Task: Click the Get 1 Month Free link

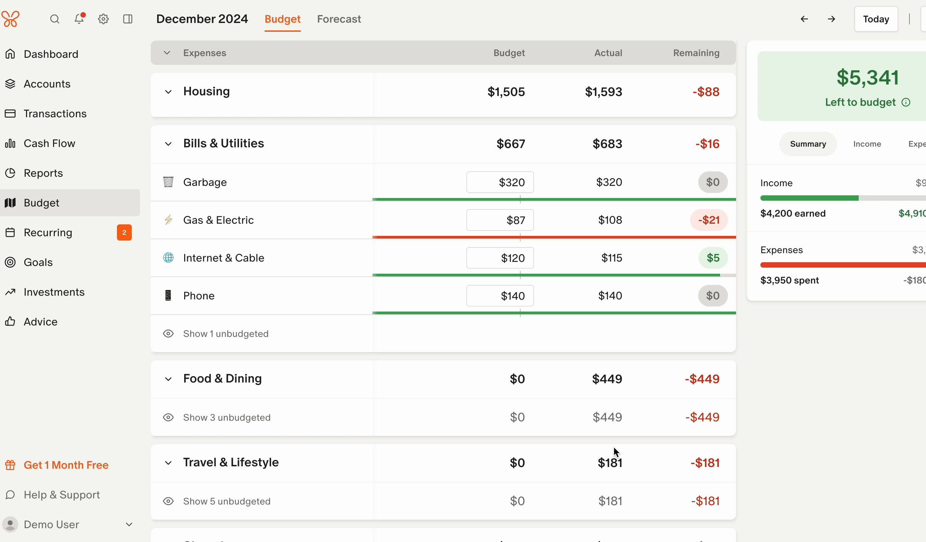Action: point(66,465)
